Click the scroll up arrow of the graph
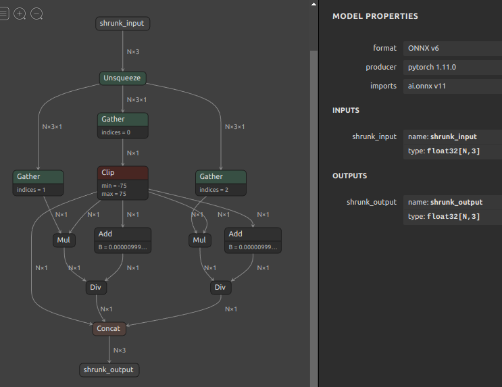502x387 pixels. pyautogui.click(x=313, y=4)
